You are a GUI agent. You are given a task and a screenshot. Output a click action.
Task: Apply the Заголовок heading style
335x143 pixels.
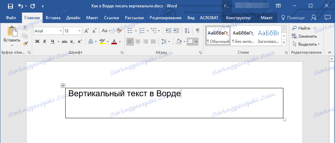click(268, 36)
